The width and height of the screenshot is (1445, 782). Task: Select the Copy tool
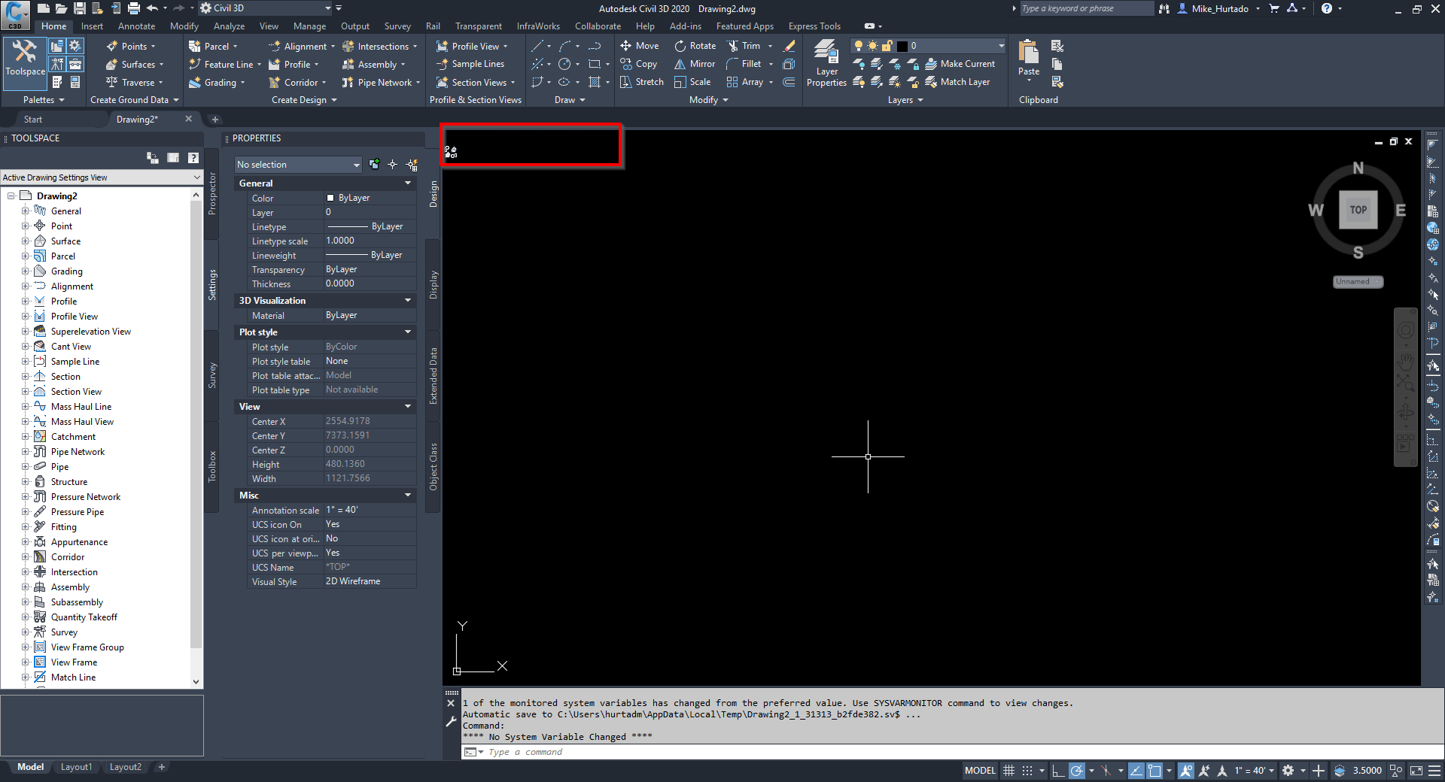click(639, 64)
